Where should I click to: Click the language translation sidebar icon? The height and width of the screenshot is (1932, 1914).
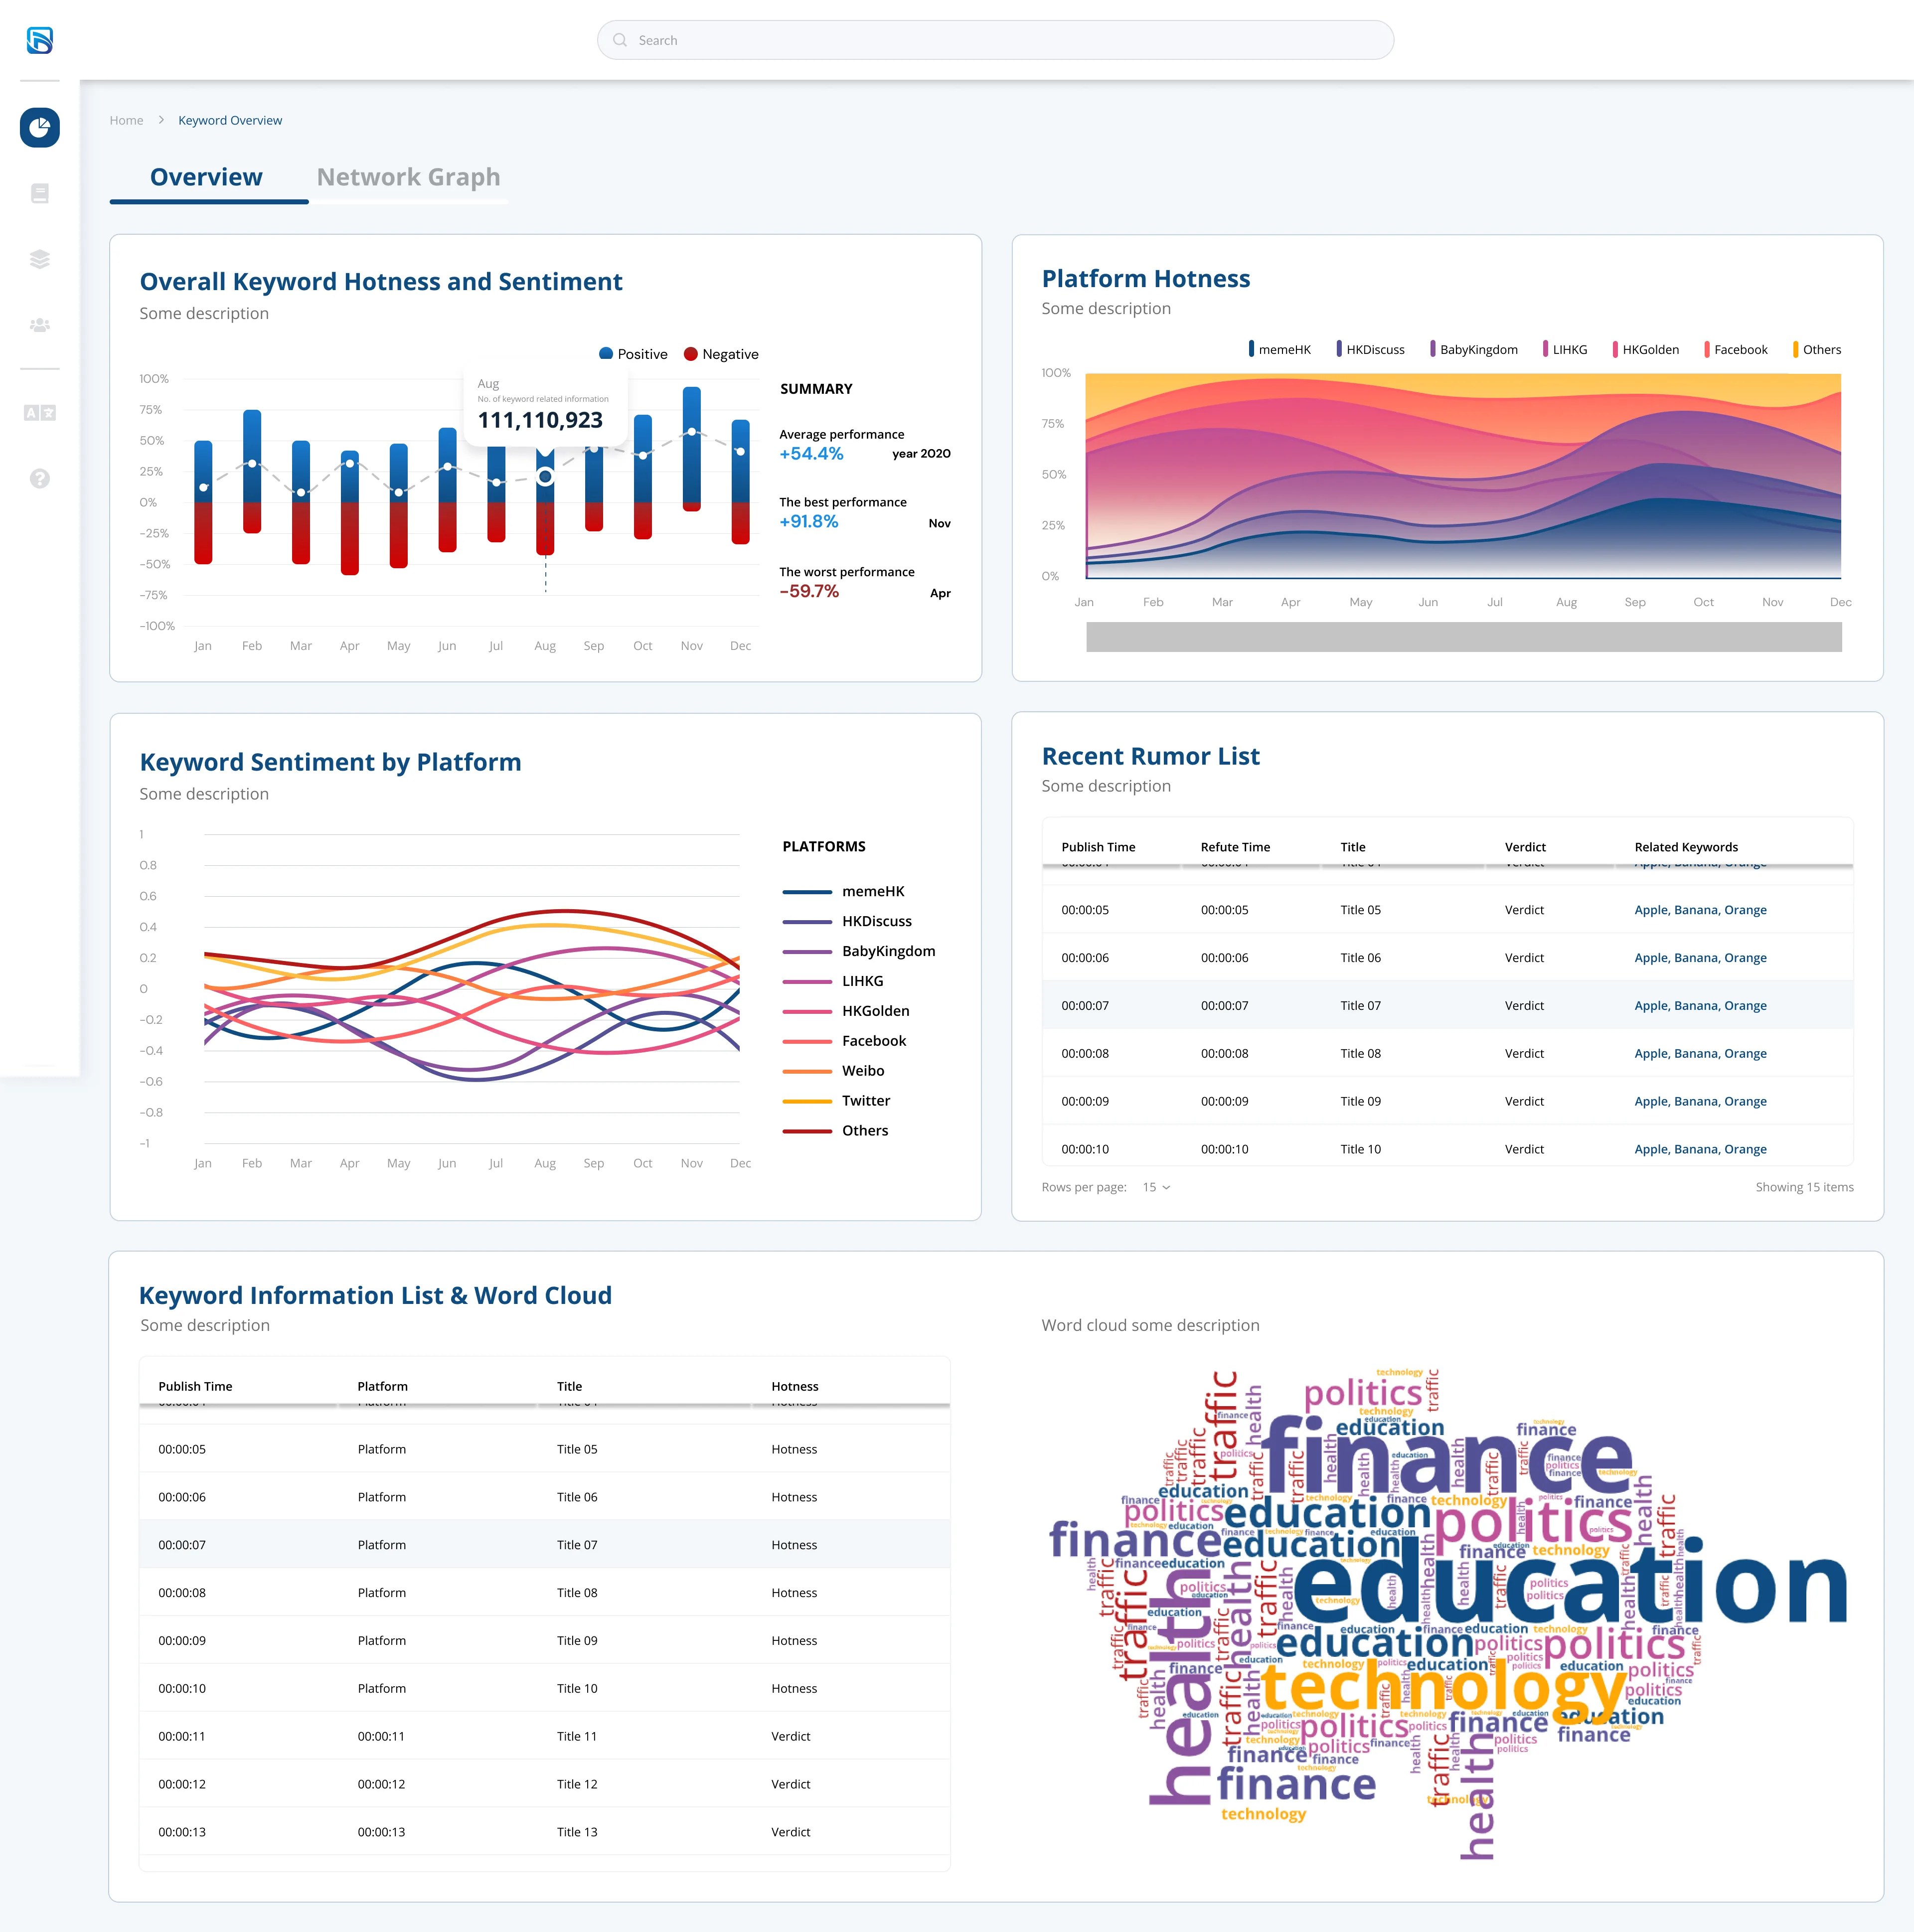(x=40, y=413)
